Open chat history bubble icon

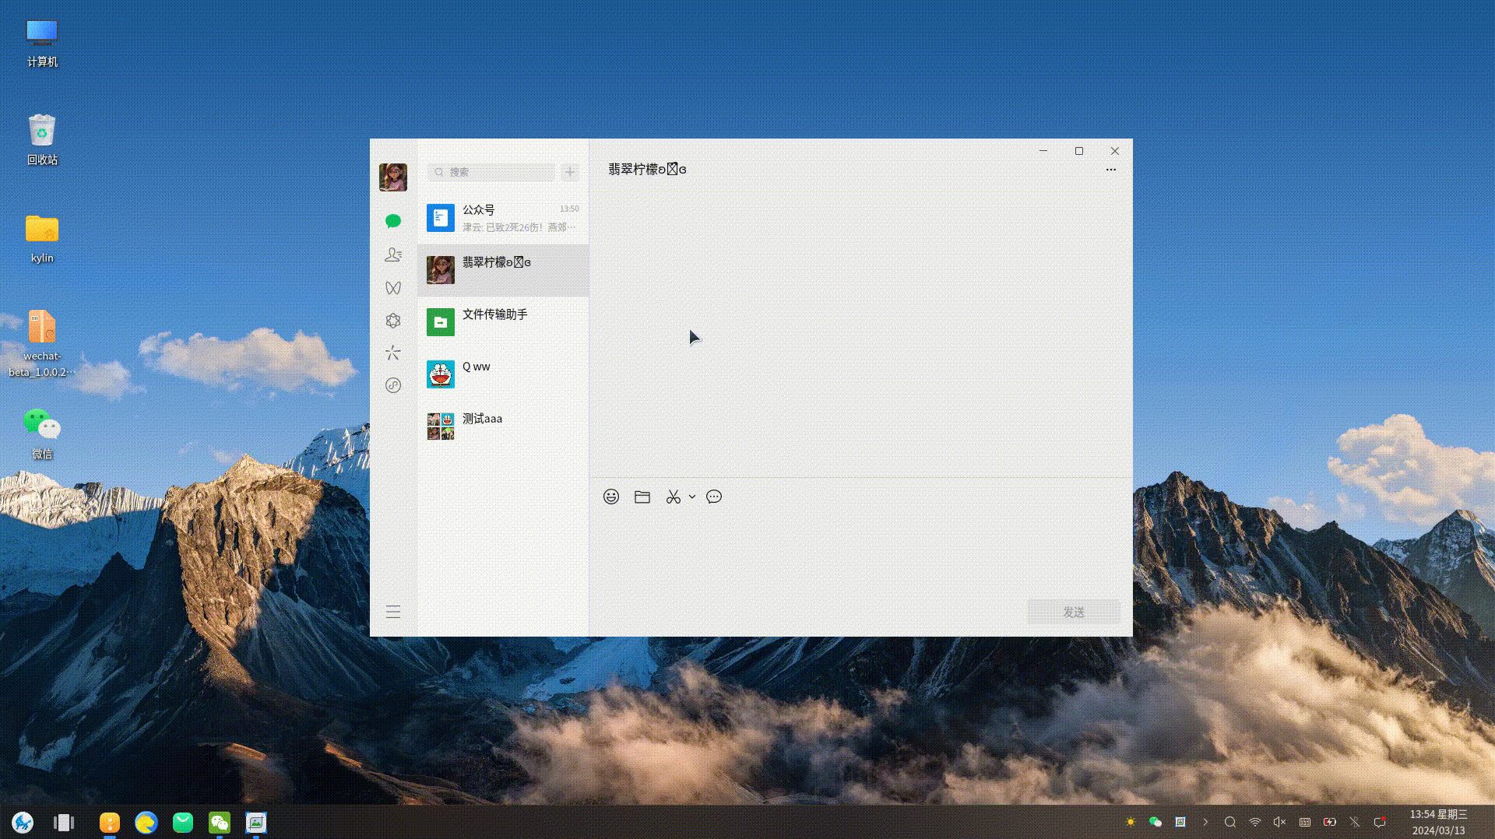[x=714, y=497]
